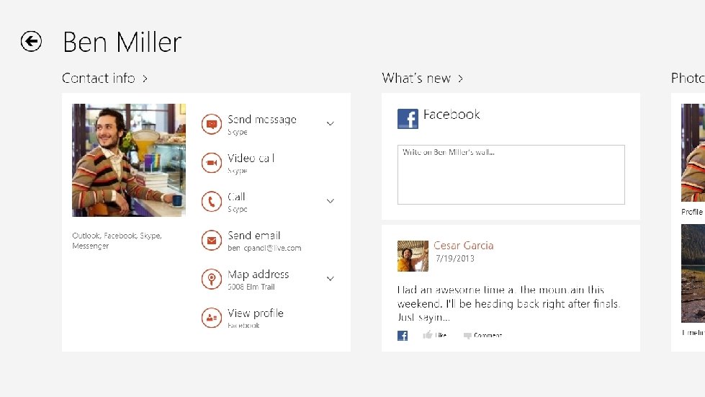Like Cesar Garcia's post
This screenshot has height=397, width=705.
[435, 335]
